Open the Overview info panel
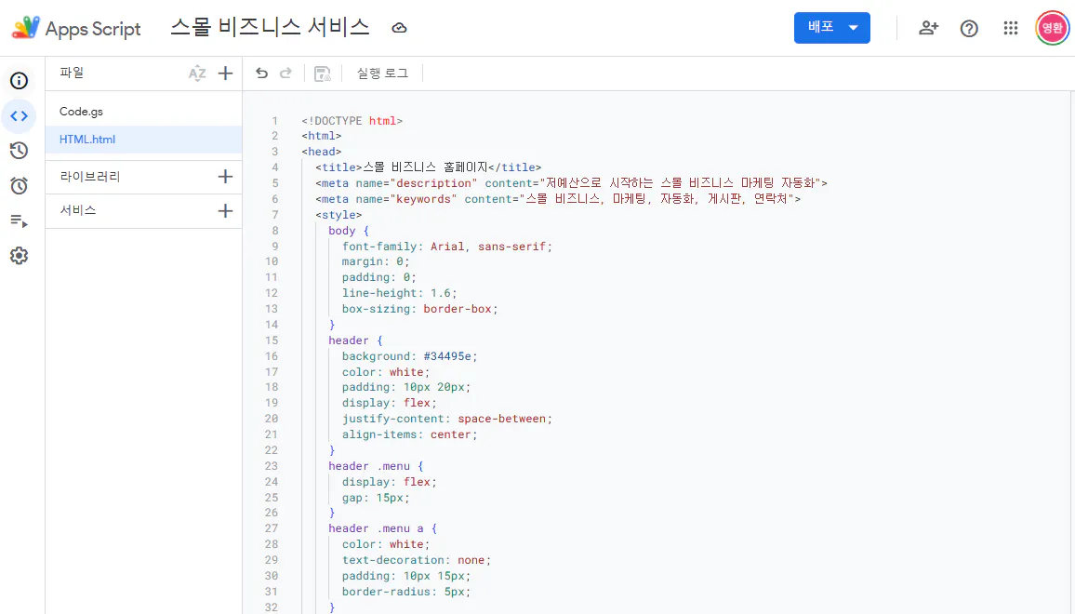The height and width of the screenshot is (614, 1075). (19, 81)
